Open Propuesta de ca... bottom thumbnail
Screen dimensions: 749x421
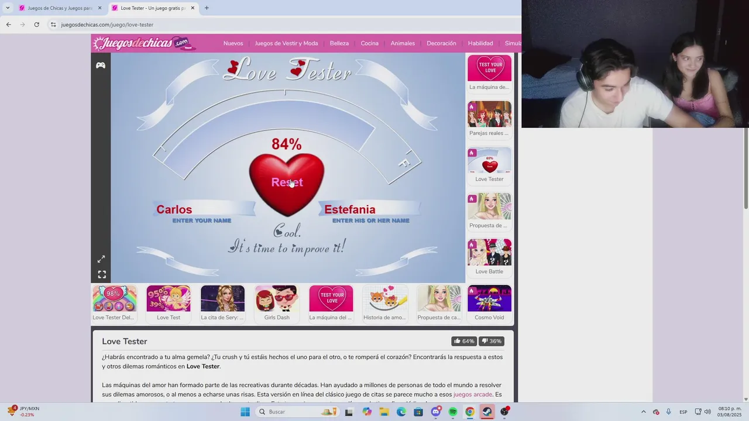(x=439, y=304)
